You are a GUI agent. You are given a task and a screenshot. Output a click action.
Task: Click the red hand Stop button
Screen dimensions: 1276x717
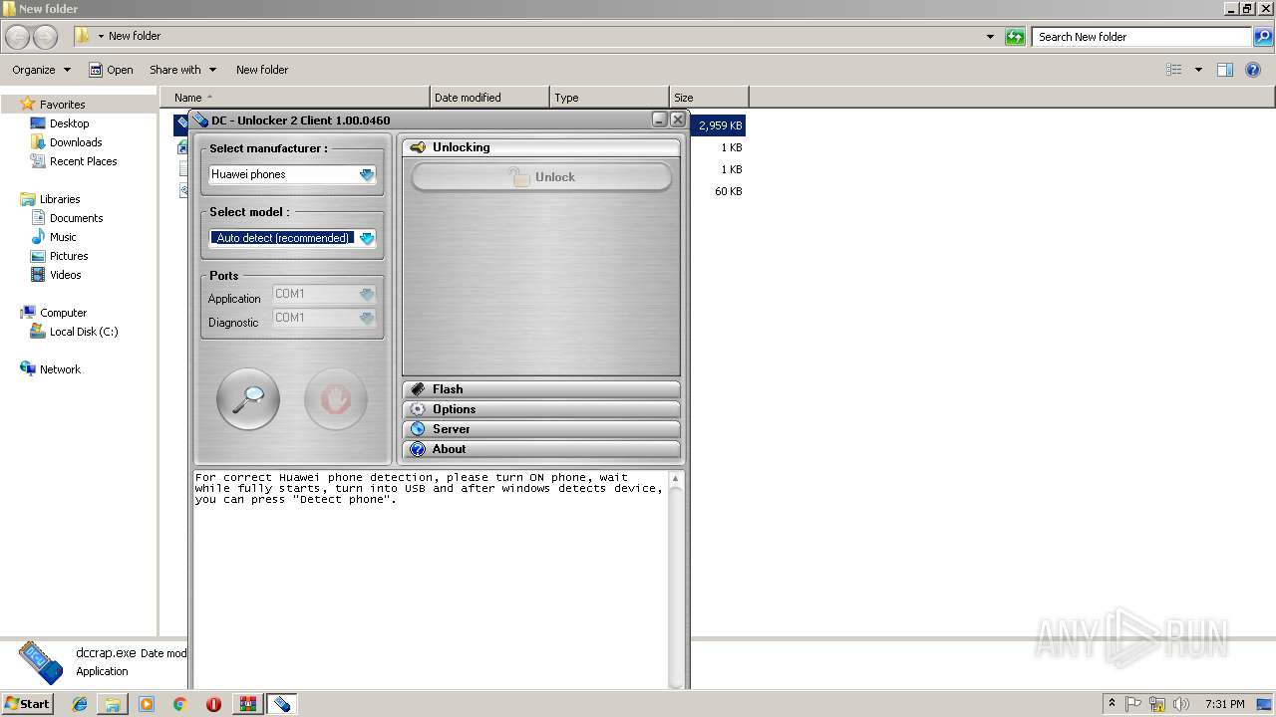(x=336, y=399)
